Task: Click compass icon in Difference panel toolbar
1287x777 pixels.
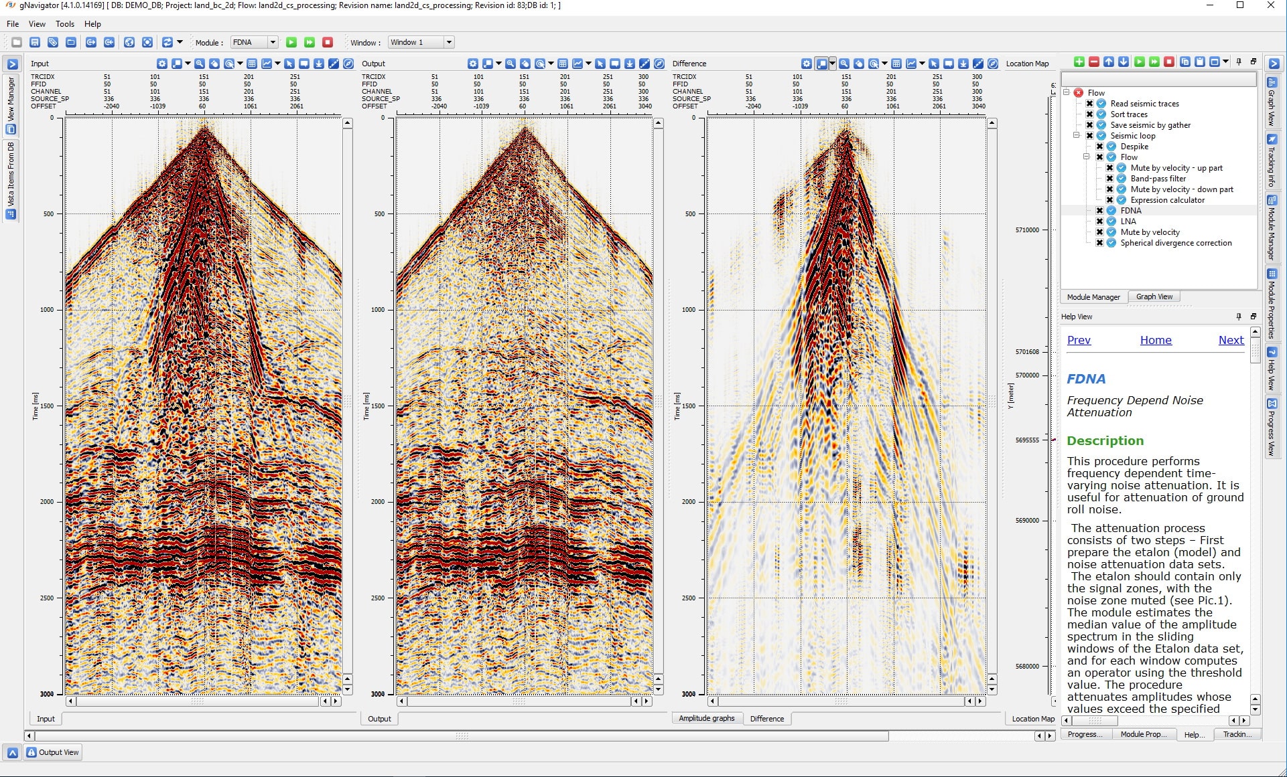Action: (x=993, y=64)
